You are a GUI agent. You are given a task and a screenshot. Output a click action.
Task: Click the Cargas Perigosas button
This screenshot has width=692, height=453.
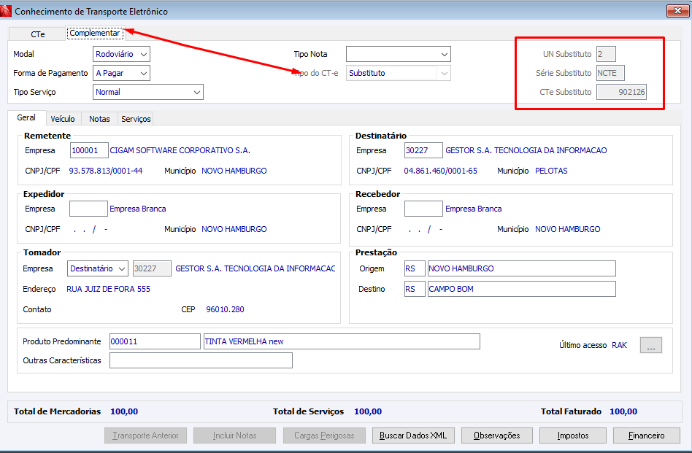coord(324,435)
